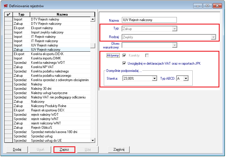Select row Naliczony Produkty Rolne

(x=47, y=106)
